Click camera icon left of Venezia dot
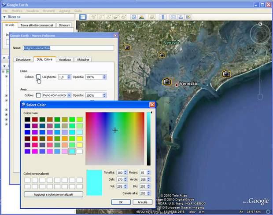This screenshot has width=273, height=215. (x=167, y=81)
